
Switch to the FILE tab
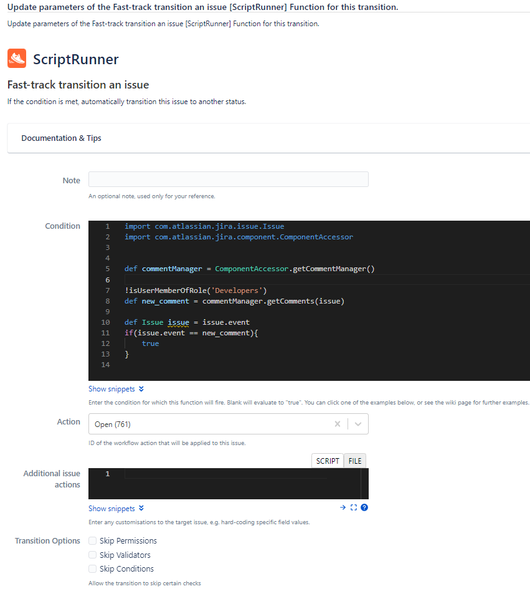(355, 461)
